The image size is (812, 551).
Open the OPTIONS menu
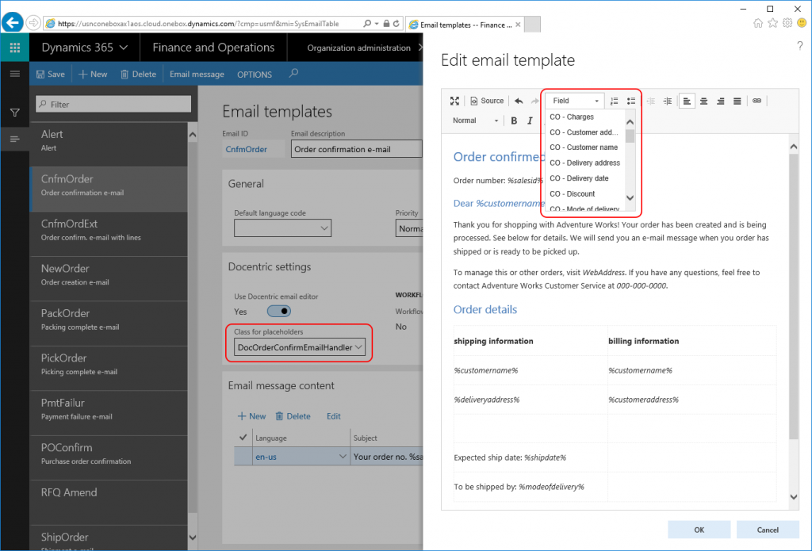(254, 74)
